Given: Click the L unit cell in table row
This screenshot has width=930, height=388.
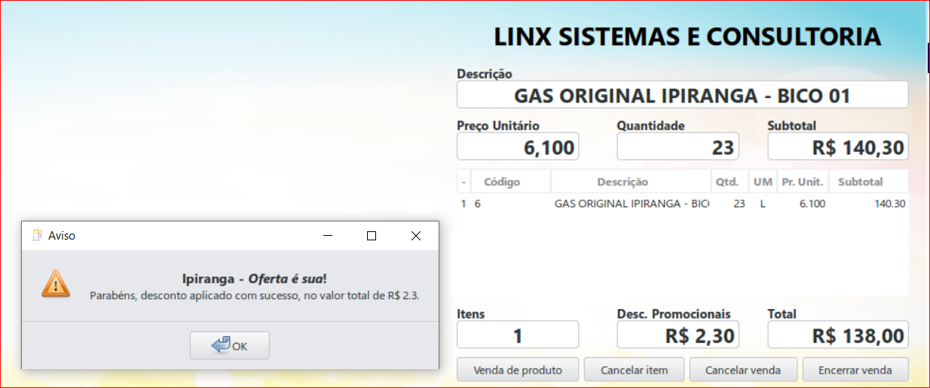Looking at the screenshot, I should tap(763, 203).
